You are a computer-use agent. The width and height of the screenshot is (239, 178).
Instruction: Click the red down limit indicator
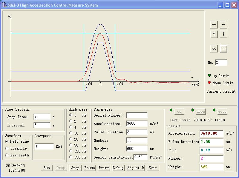209,83
